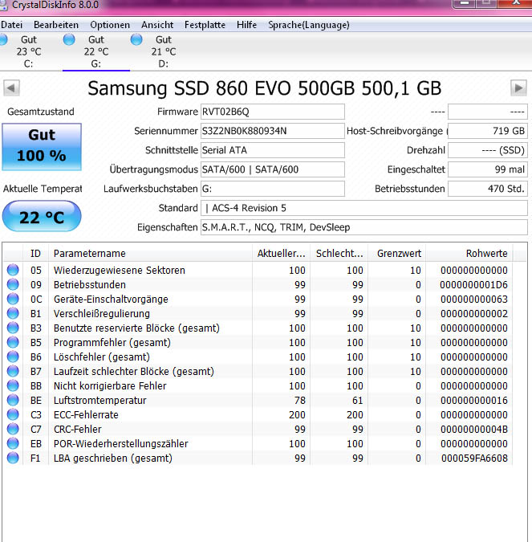Click status orb of attribute 09 Betriebsstunden
The image size is (532, 542).
tap(13, 284)
